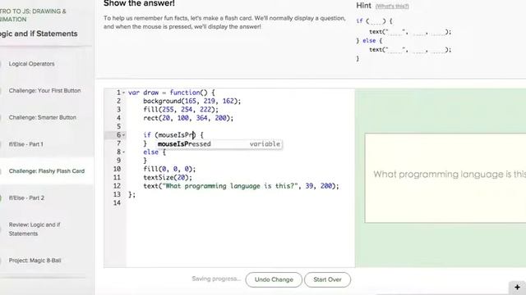Collapse the fold arrow on line 1
This screenshot has height=295, width=526.
point(123,93)
